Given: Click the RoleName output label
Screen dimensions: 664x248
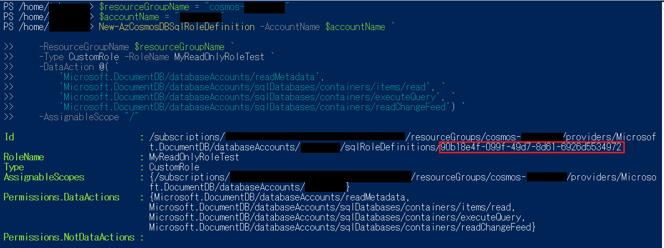Looking at the screenshot, I should coord(24,157).
